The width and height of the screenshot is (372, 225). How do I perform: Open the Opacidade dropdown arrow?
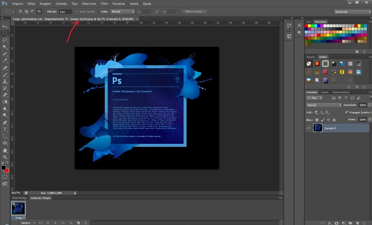click(x=370, y=105)
